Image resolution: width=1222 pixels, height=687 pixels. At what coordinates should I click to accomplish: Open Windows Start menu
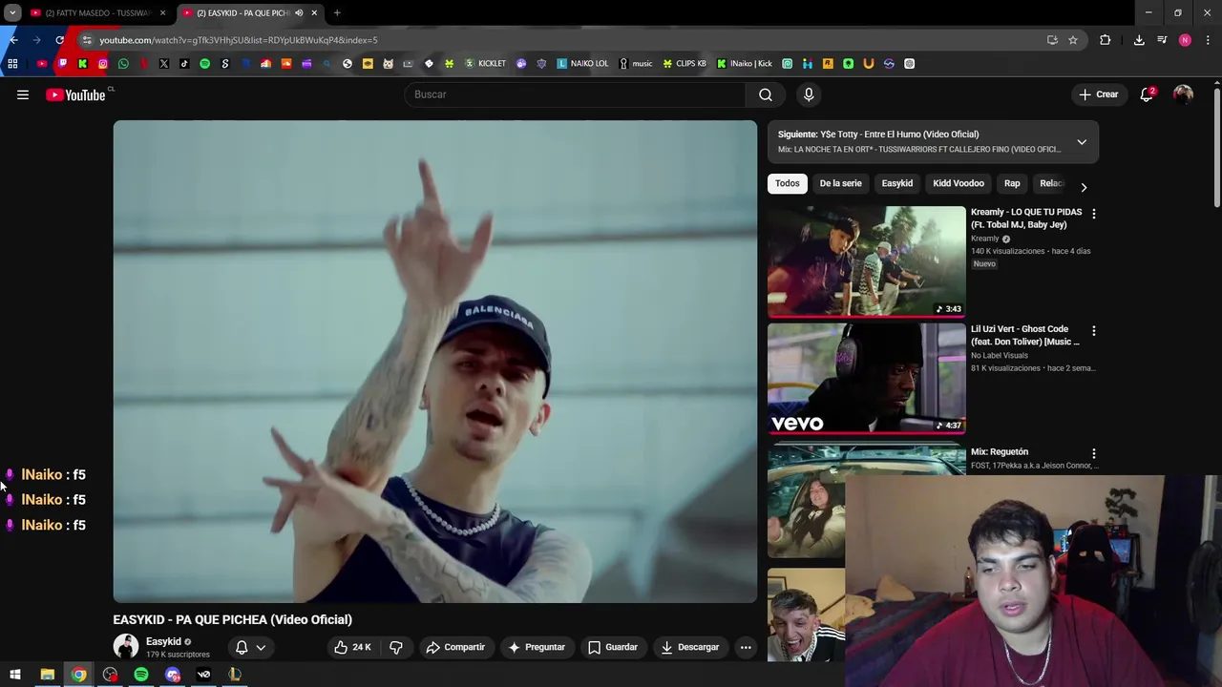[15, 675]
